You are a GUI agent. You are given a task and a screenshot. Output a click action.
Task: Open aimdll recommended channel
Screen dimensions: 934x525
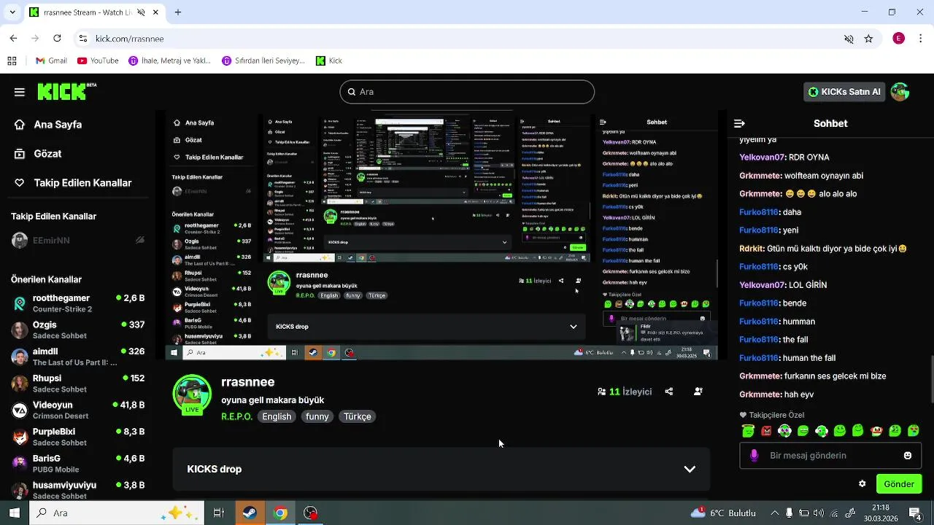tap(78, 357)
